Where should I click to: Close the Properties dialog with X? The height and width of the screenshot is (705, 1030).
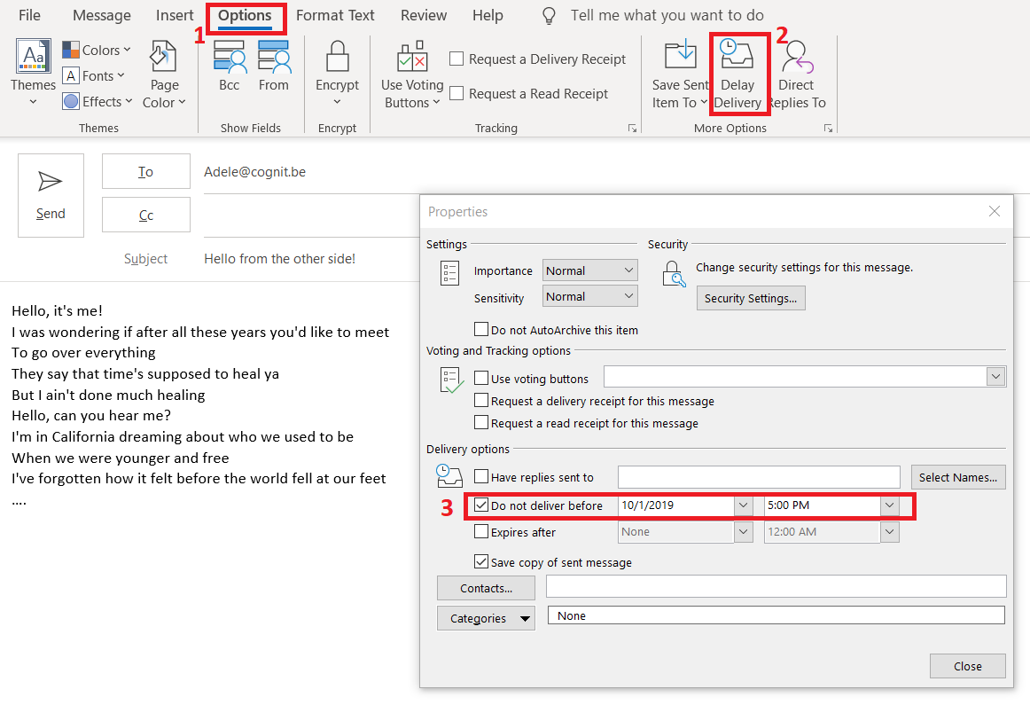(x=995, y=211)
